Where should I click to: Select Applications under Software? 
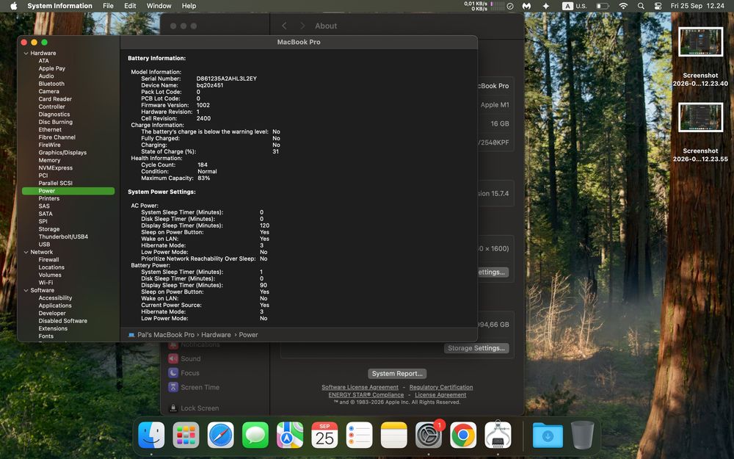click(55, 306)
